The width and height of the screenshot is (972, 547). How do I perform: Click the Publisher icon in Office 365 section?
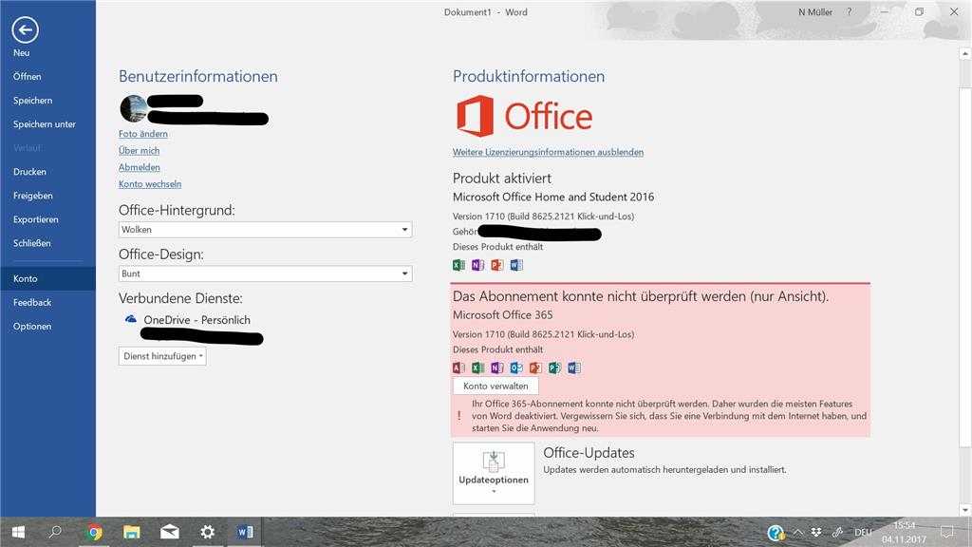pos(554,368)
